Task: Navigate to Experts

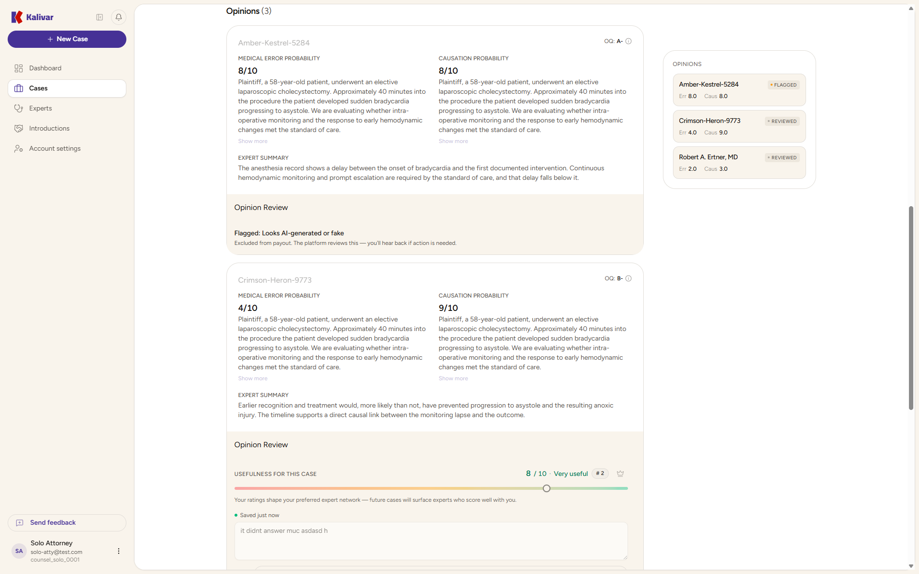Action: [x=67, y=109]
